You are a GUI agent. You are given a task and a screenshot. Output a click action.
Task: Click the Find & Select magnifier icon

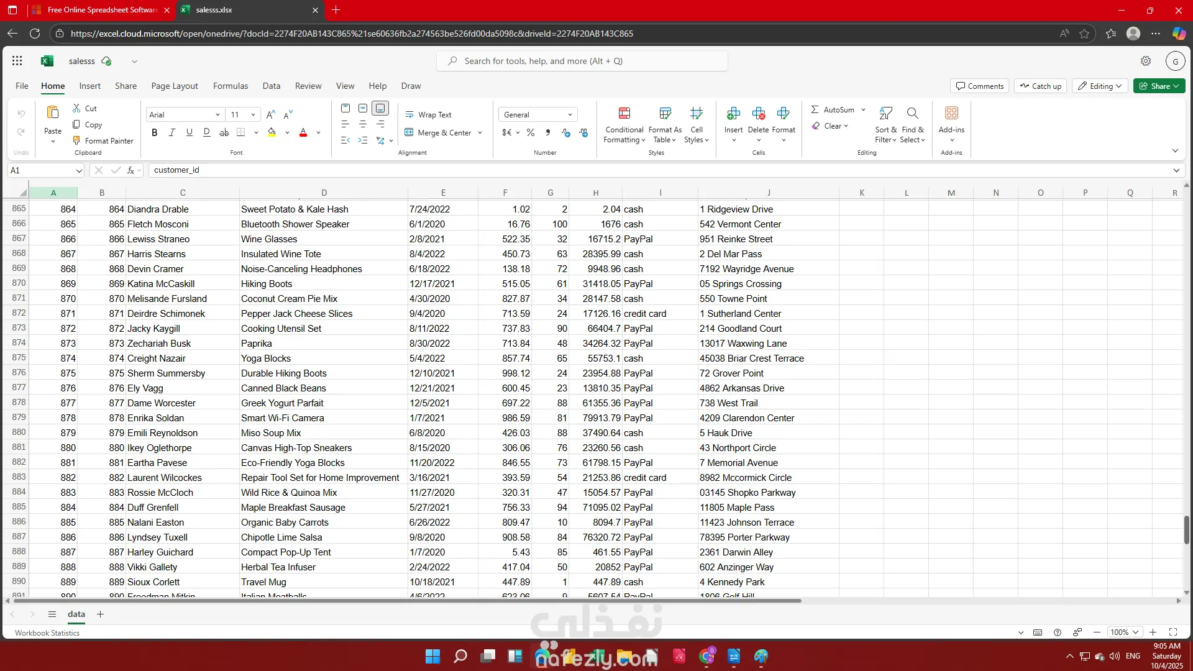912,113
